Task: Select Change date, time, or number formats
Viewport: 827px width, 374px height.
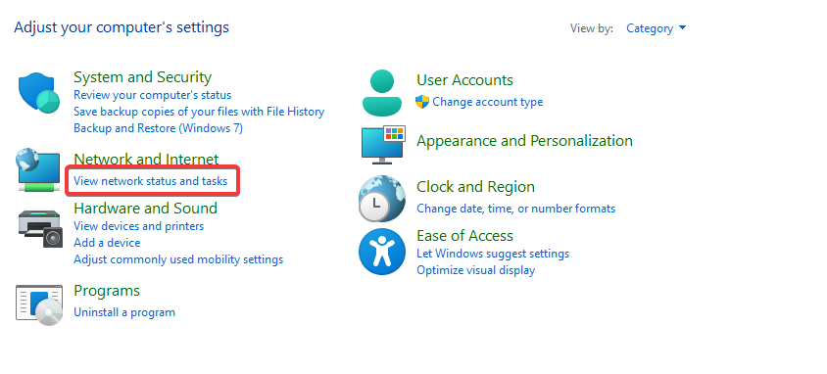Action: click(515, 209)
